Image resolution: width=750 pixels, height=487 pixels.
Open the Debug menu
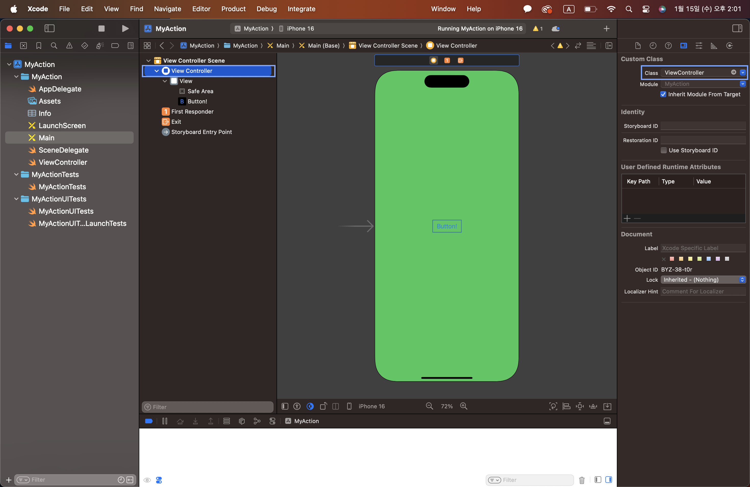[x=267, y=9]
